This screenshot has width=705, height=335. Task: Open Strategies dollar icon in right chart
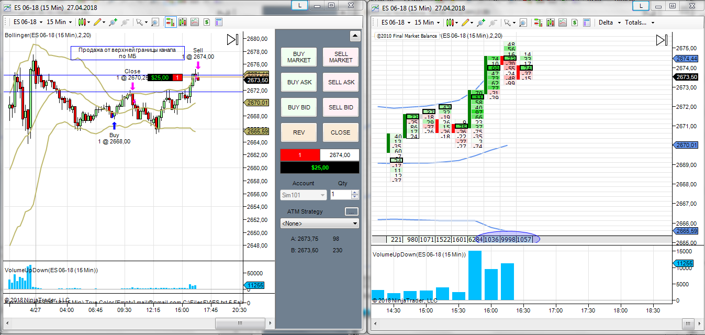point(575,22)
